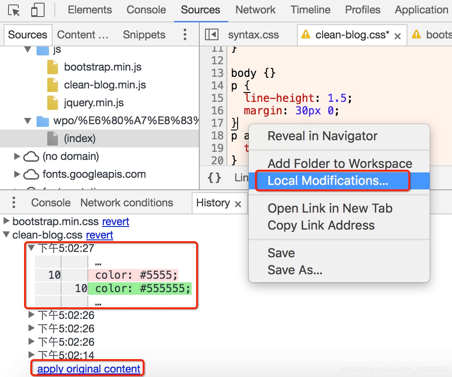Open jquery.min.js in the file tree
This screenshot has width=452, height=377.
[94, 103]
